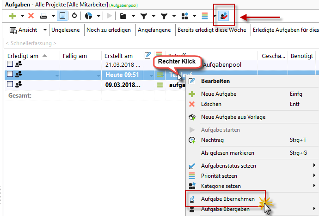Click the red X delete toolbar icon
319x216 pixels.
click(31, 16)
